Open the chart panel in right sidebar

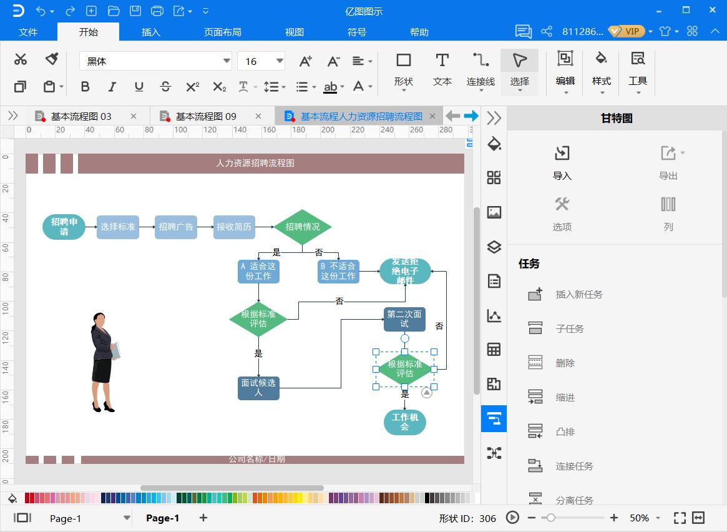coord(494,316)
